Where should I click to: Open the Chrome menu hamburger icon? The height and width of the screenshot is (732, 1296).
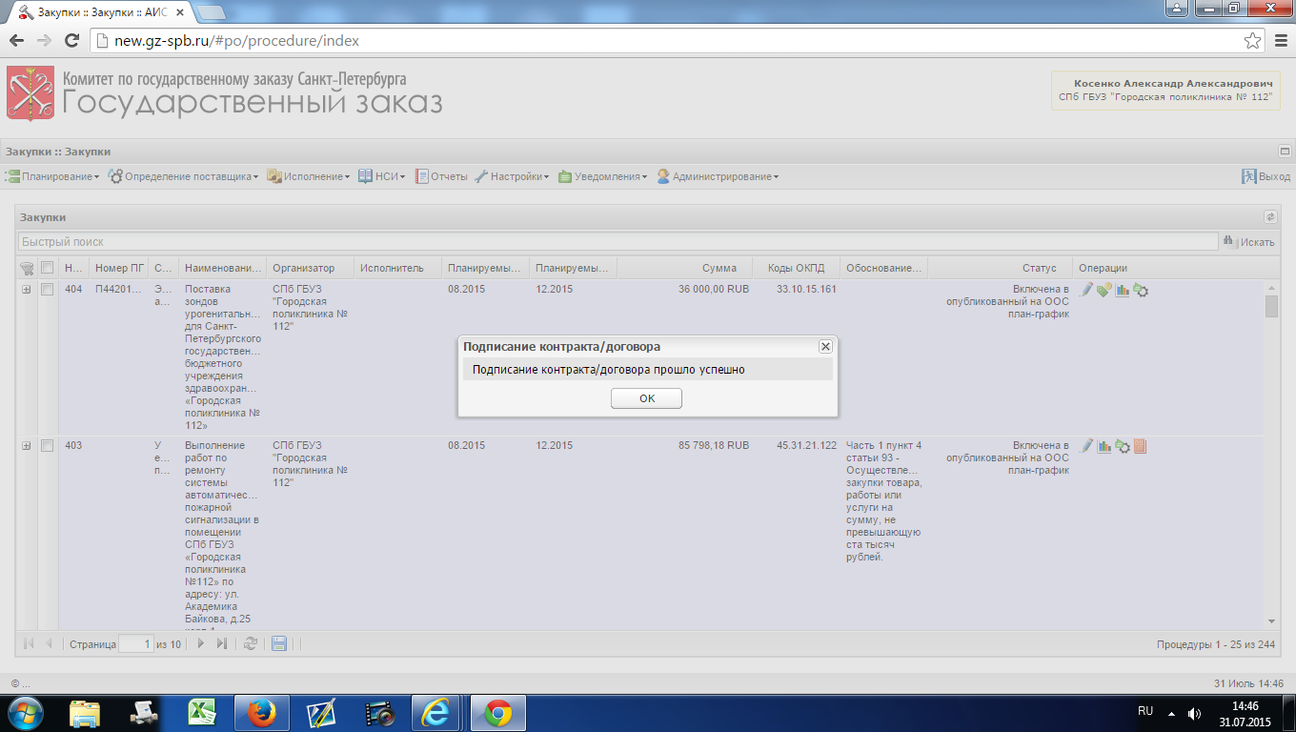[x=1280, y=41]
